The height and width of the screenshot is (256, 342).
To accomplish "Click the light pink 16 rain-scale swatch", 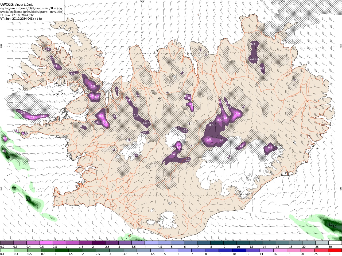I will pyautogui.click(x=280, y=250).
